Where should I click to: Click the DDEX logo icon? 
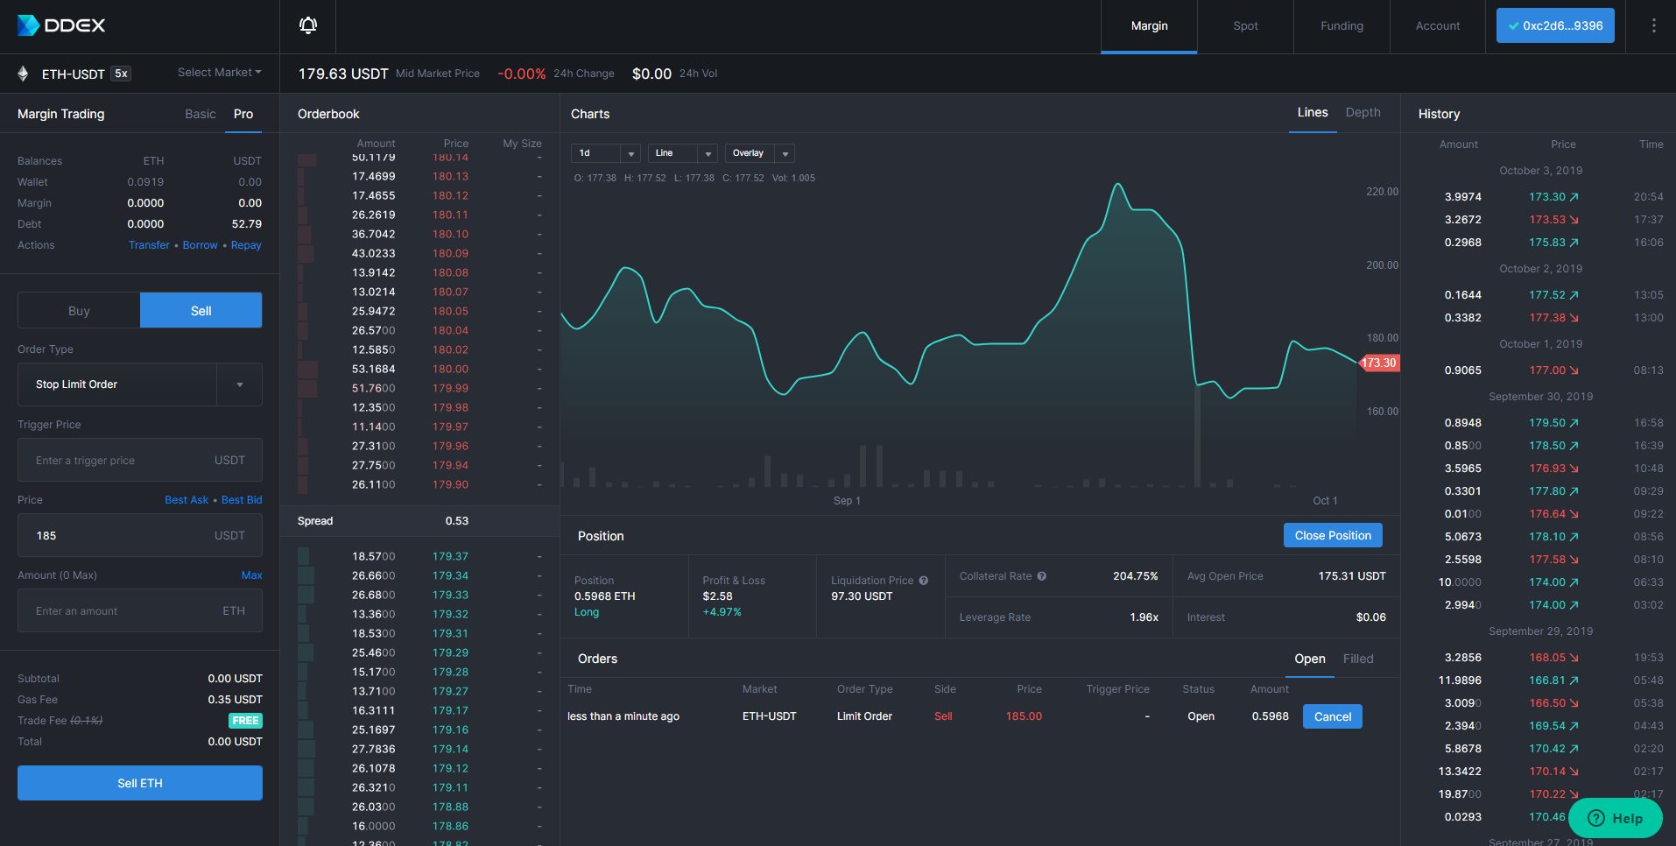click(29, 25)
